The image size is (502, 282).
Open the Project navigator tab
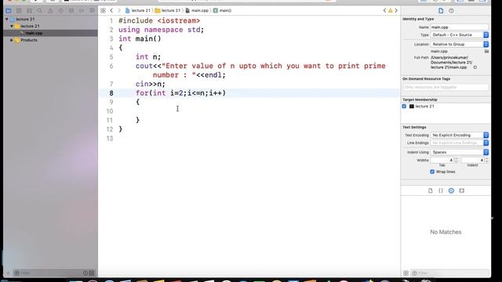tap(9, 10)
